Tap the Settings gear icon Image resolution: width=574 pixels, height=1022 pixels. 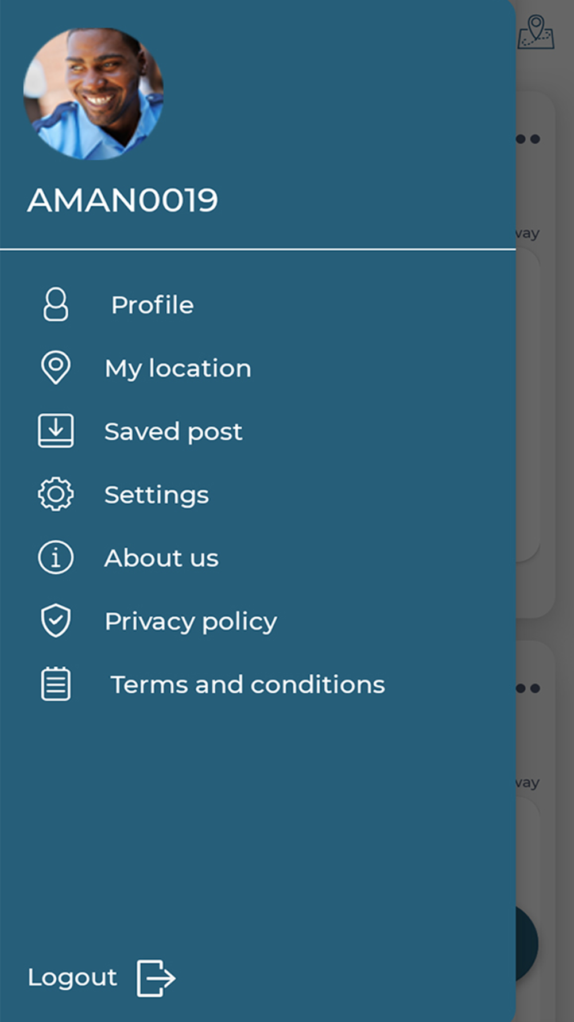(x=56, y=494)
